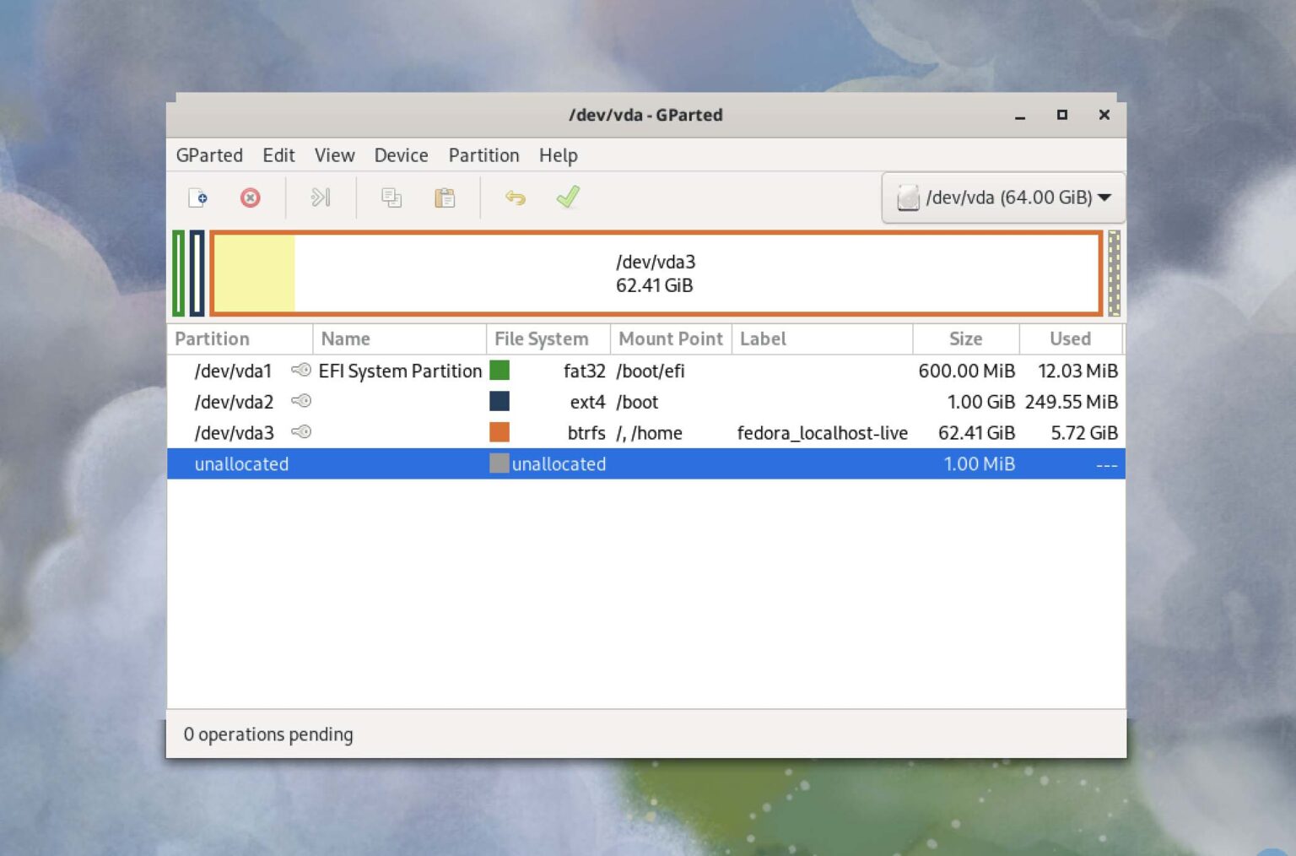Open the Partition menu
The height and width of the screenshot is (856, 1296).
coord(483,155)
